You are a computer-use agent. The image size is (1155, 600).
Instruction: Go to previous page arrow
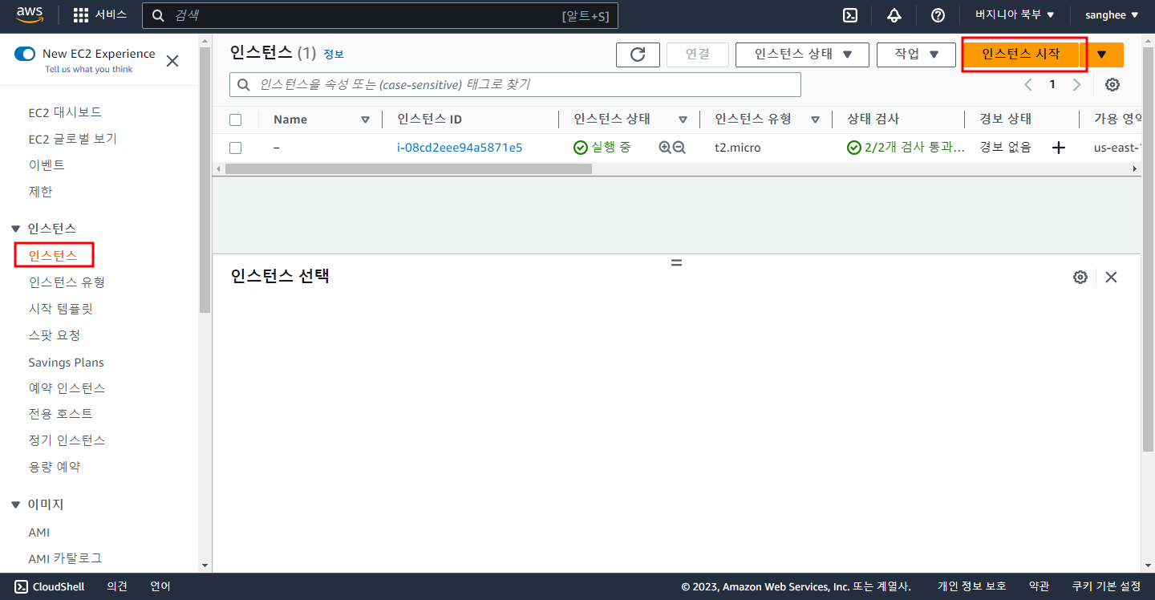[x=1027, y=84]
